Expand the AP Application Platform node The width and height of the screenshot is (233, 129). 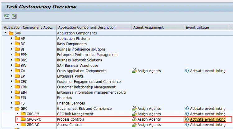click(x=11, y=38)
